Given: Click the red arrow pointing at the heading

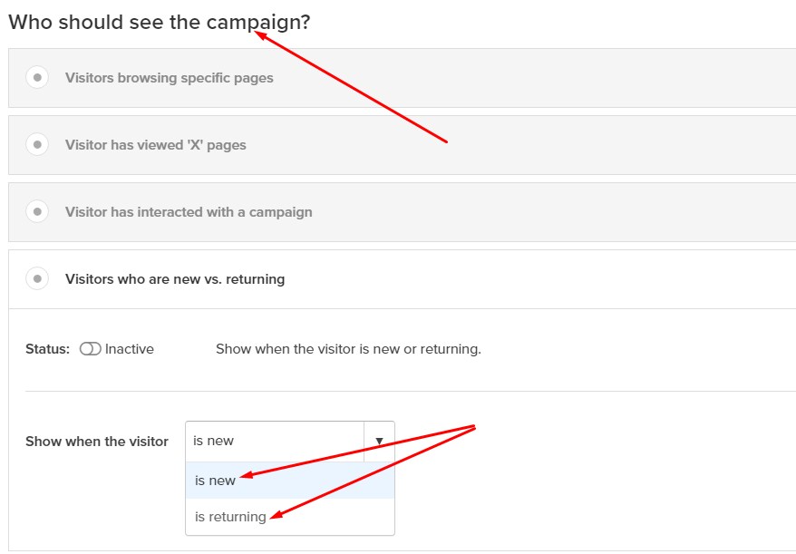Looking at the screenshot, I should (350, 87).
